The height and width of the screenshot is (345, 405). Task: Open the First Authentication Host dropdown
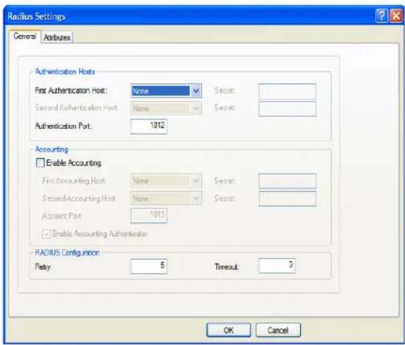tap(166, 91)
